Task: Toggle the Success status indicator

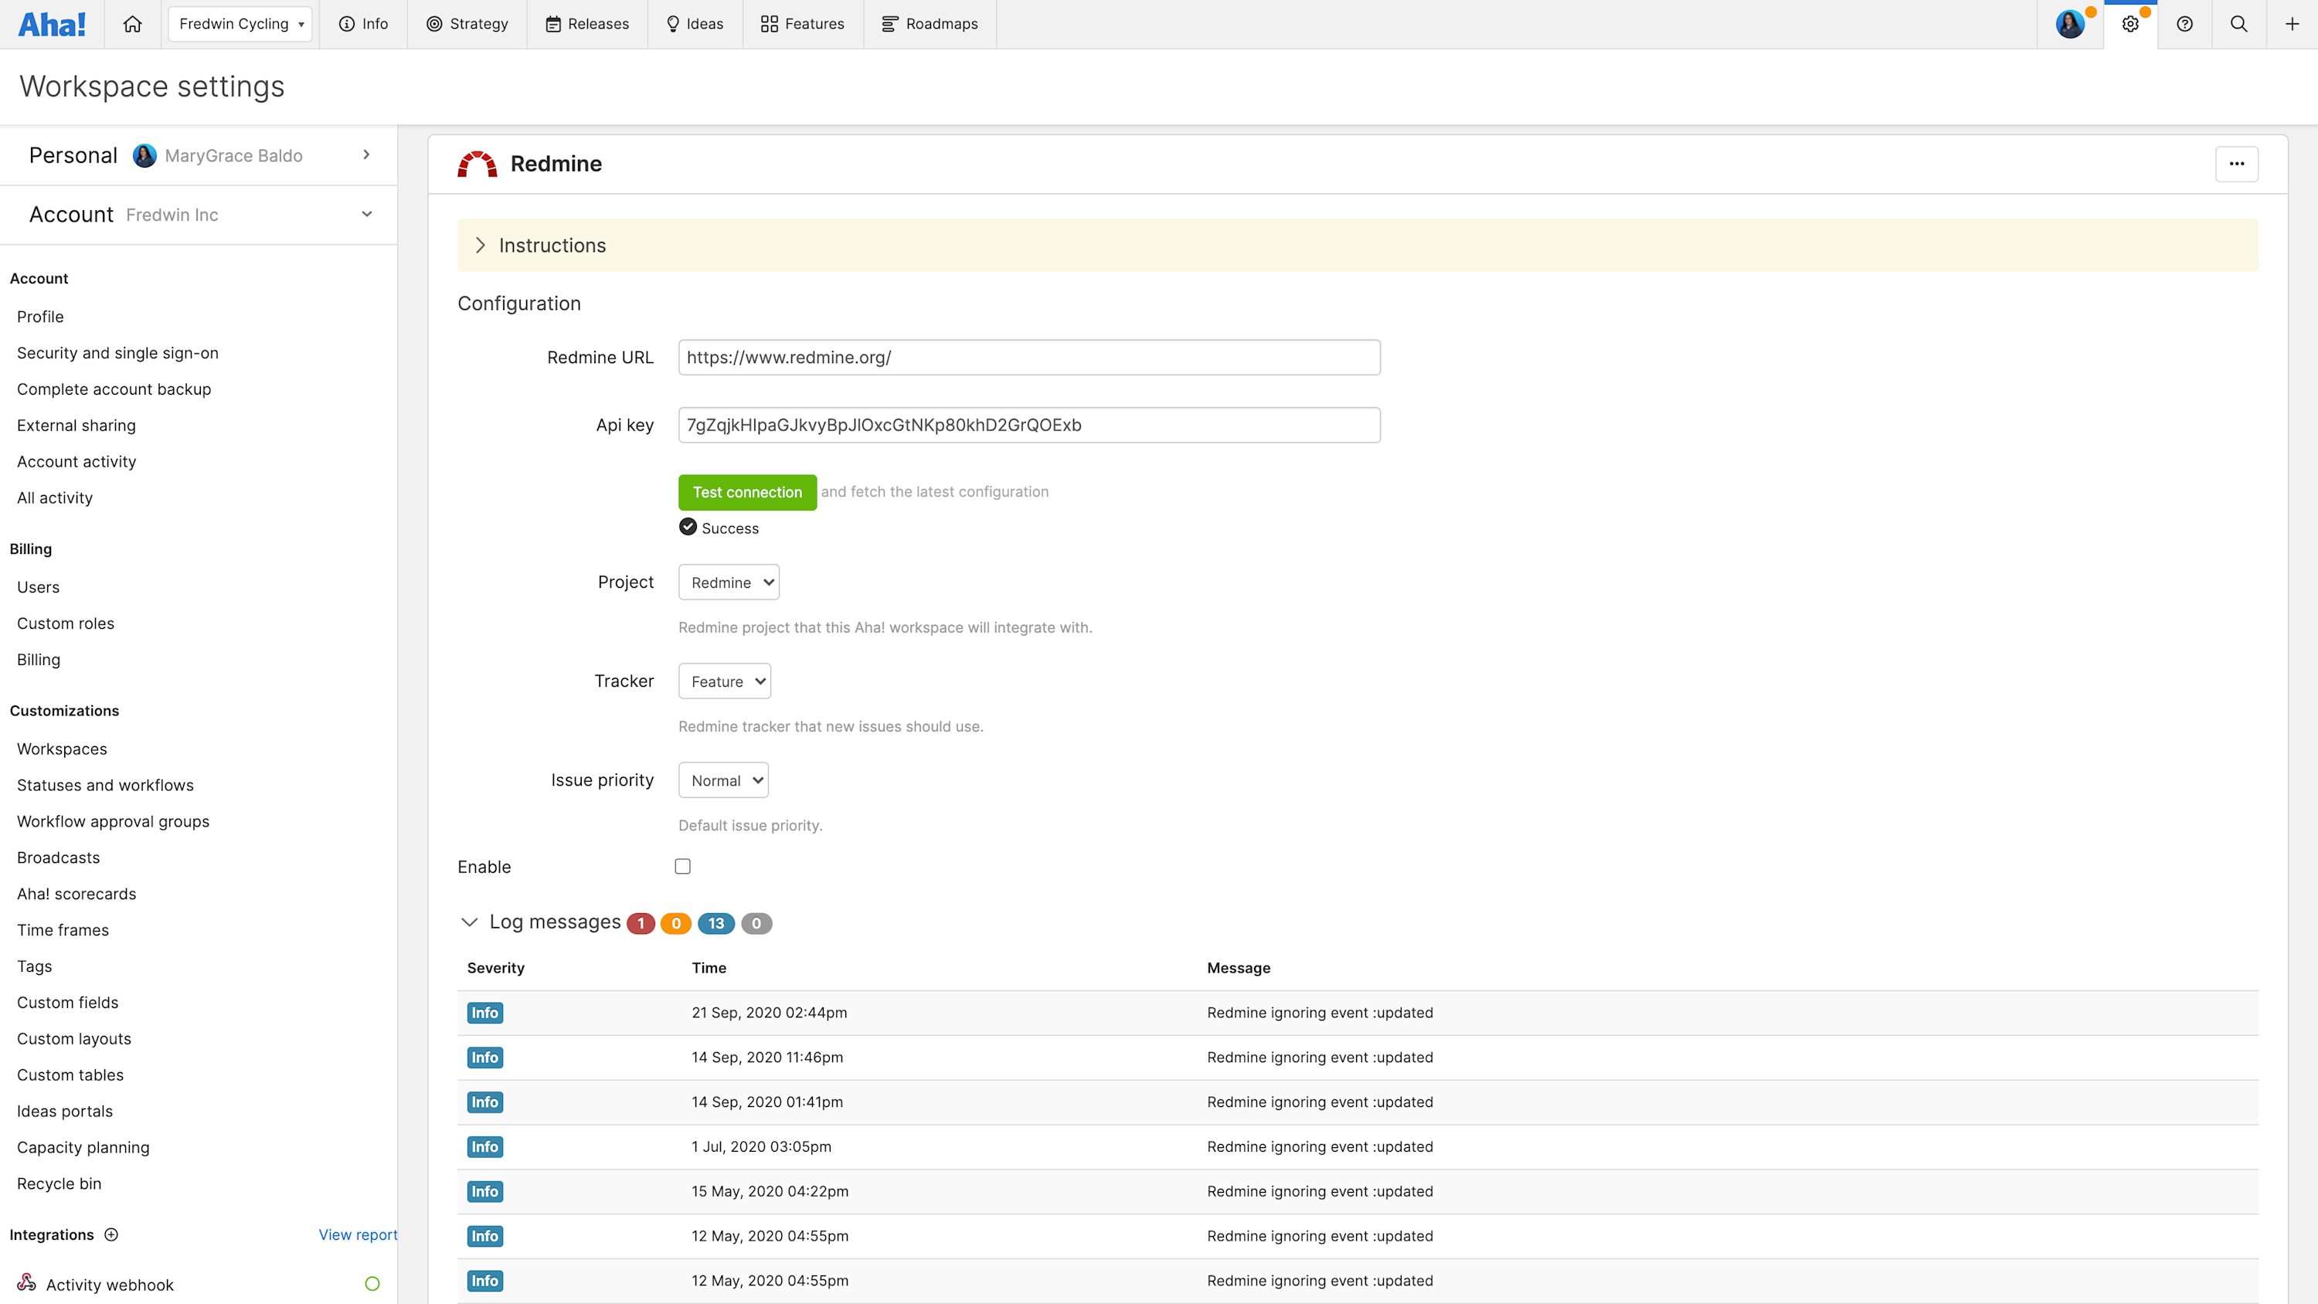Action: coord(688,528)
